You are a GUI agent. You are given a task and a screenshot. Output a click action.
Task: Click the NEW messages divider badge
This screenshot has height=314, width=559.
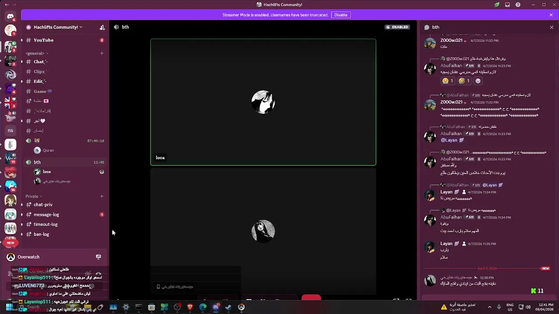coord(545,269)
